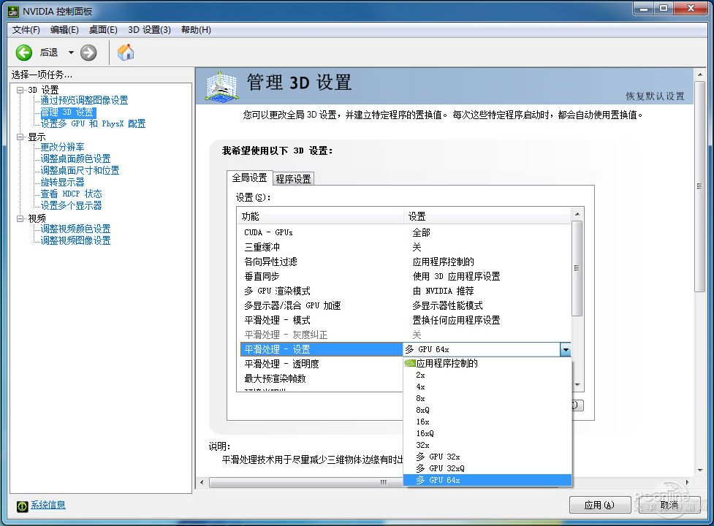Image resolution: width=714 pixels, height=526 pixels.
Task: Click settings list scrollbar thumb
Action: 577,268
